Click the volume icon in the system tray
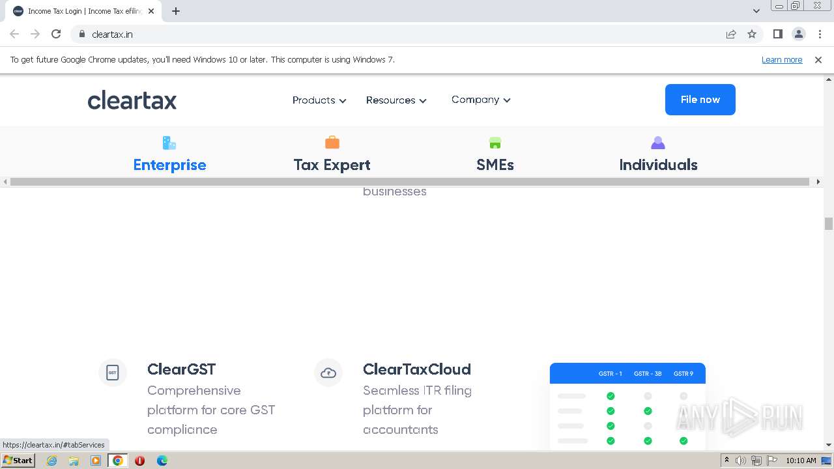Screen dimensions: 834x469 741,461
